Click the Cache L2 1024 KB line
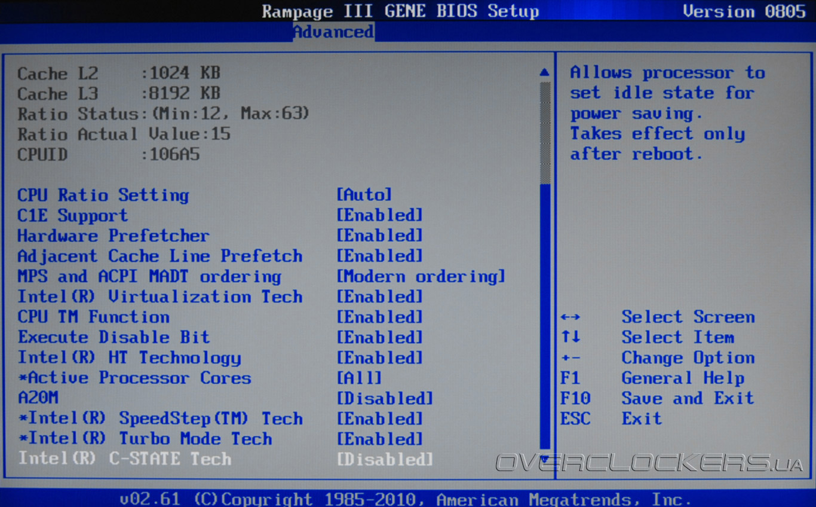The height and width of the screenshot is (507, 816). tap(118, 74)
